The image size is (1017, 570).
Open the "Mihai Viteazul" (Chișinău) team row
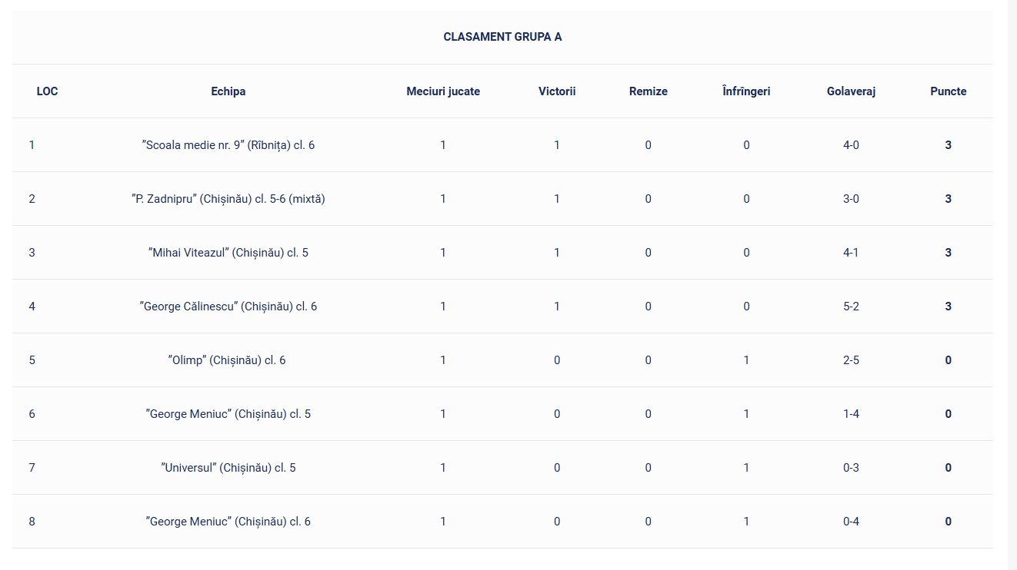pos(228,253)
